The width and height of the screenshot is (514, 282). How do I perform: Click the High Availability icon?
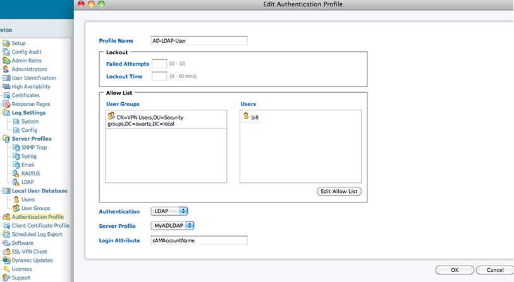[6, 86]
